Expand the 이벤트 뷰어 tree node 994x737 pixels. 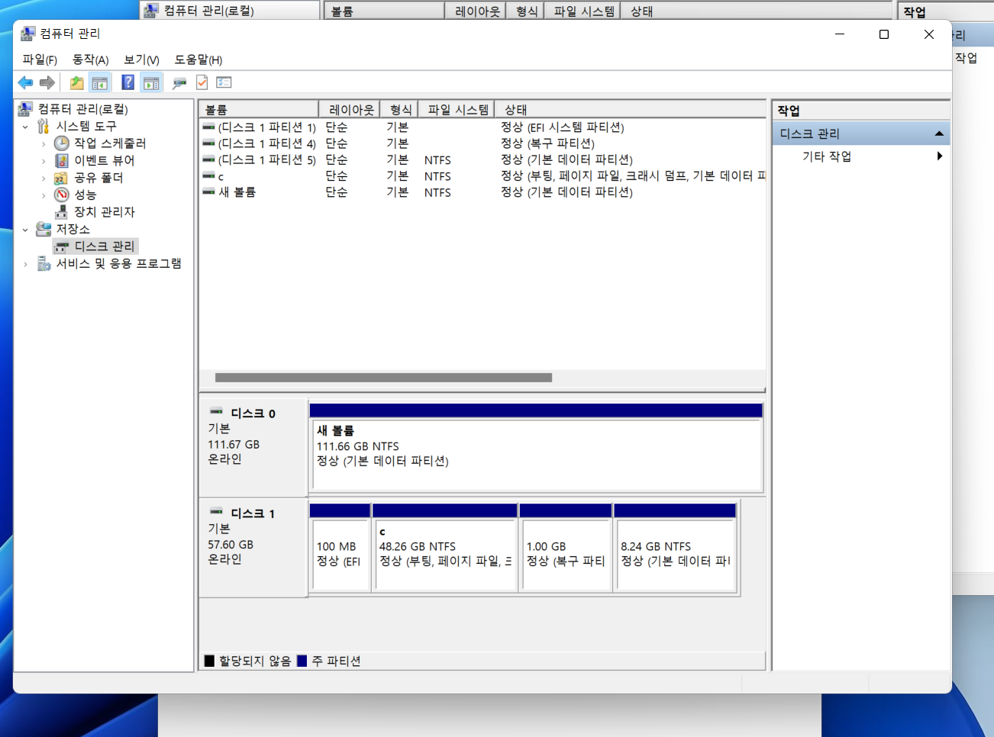44,161
